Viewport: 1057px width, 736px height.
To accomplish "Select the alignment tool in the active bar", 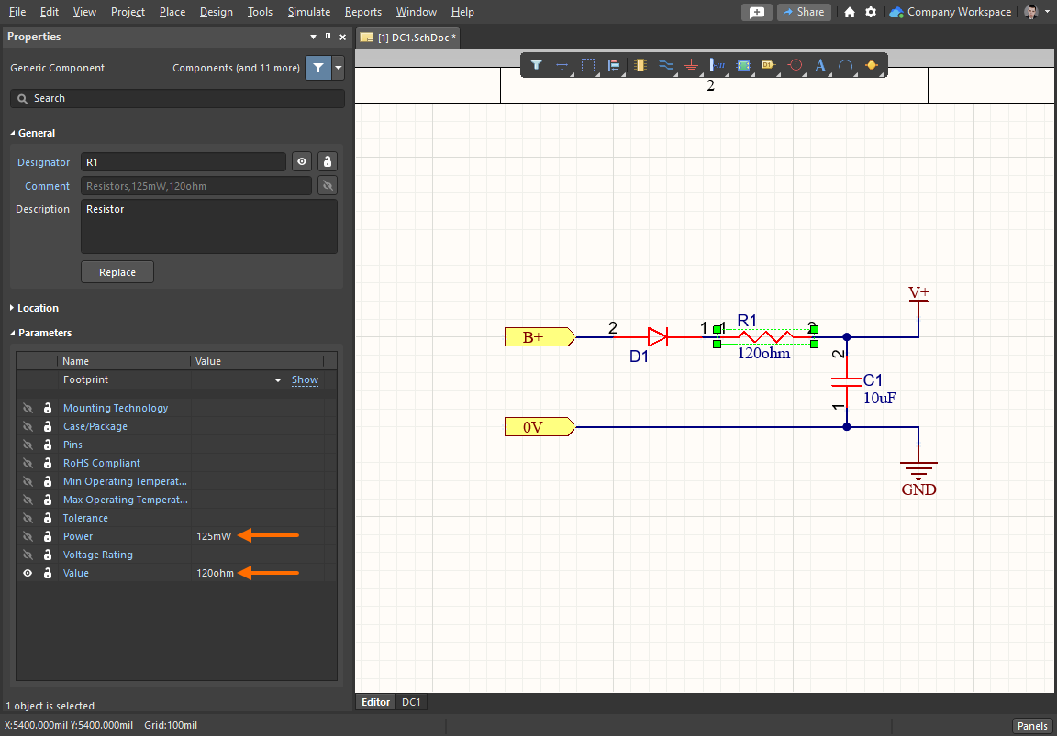I will pos(613,65).
